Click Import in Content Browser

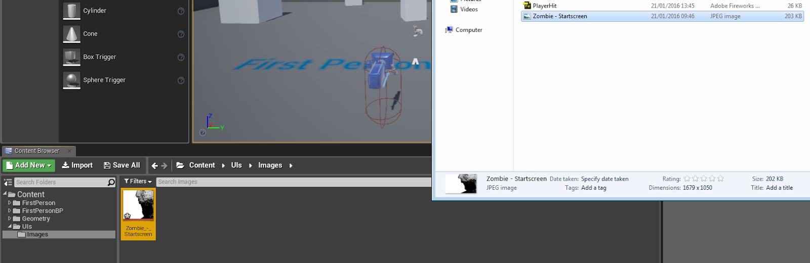click(x=77, y=166)
